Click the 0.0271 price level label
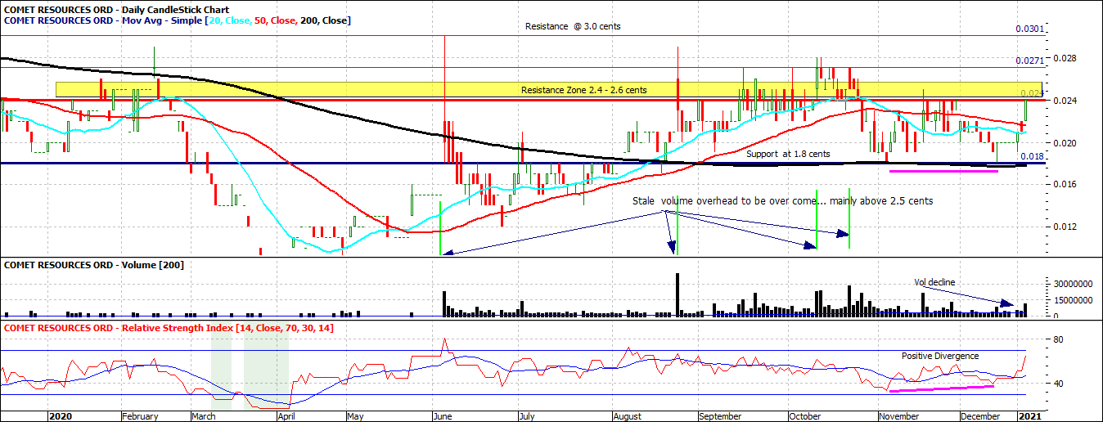The width and height of the screenshot is (1103, 422). click(1029, 61)
